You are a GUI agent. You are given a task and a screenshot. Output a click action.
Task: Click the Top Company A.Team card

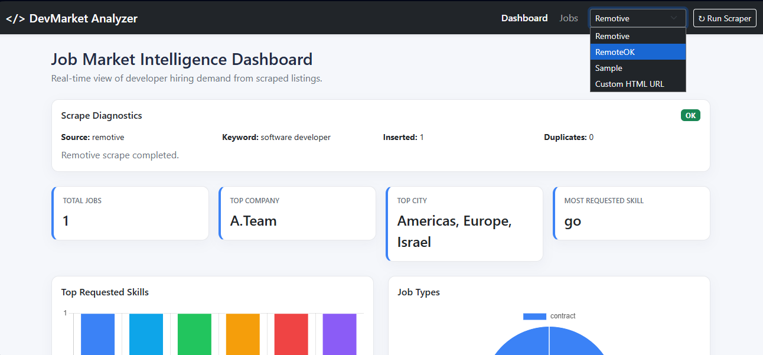click(297, 213)
